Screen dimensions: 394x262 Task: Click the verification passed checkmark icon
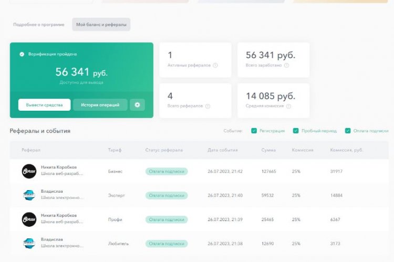[22, 54]
